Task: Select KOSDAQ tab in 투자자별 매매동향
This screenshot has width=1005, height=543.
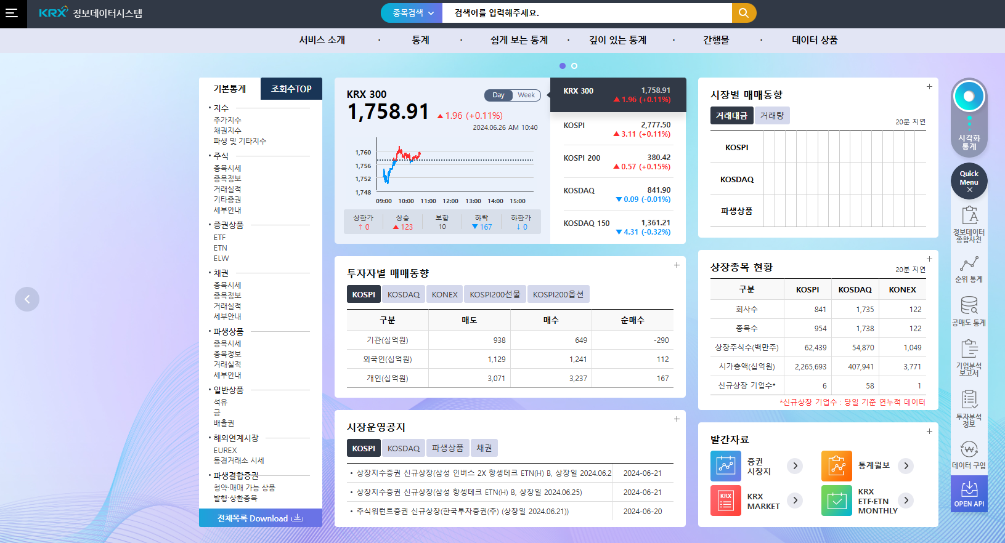Action: tap(404, 294)
